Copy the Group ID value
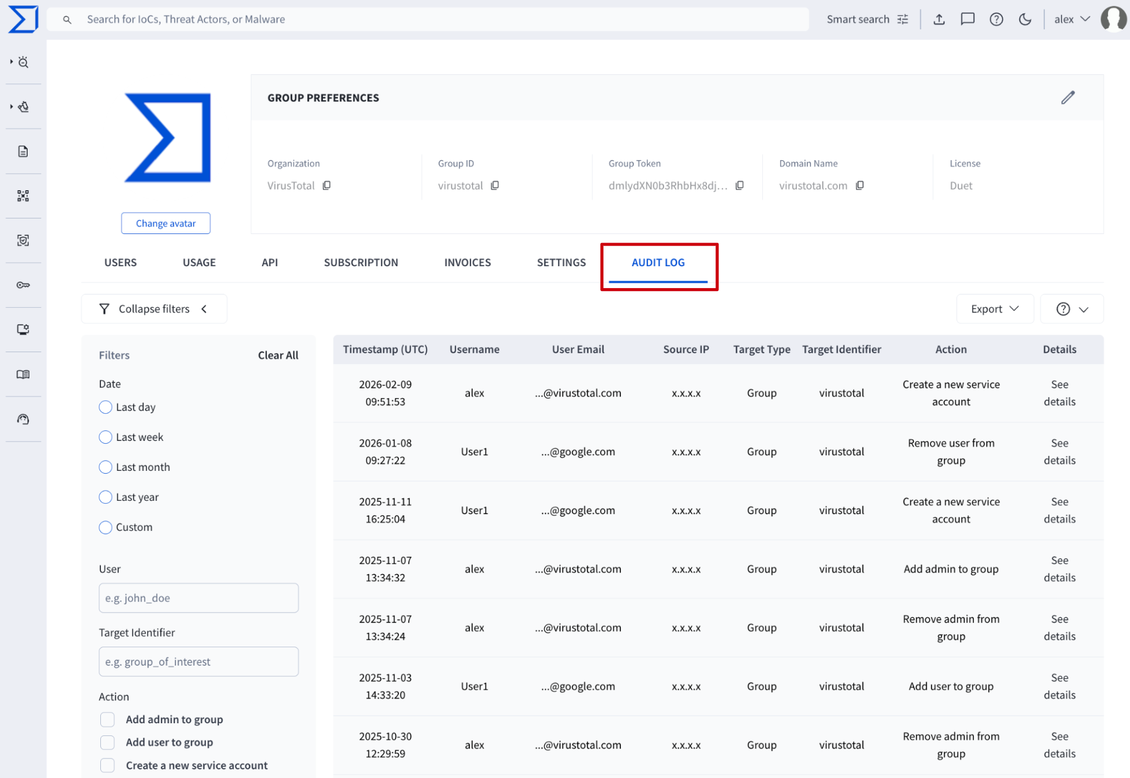 (x=495, y=186)
